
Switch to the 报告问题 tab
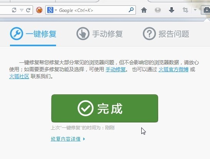(166, 34)
